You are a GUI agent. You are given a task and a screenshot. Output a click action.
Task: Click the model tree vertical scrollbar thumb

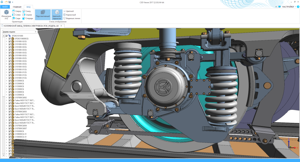pyautogui.click(x=4, y=67)
